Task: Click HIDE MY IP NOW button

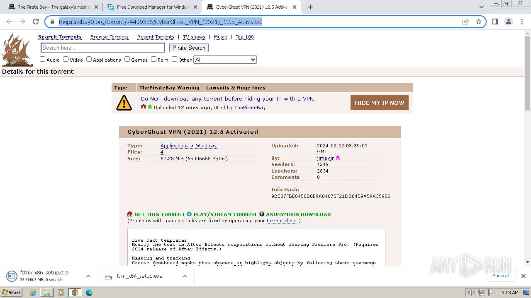Action: [x=380, y=103]
